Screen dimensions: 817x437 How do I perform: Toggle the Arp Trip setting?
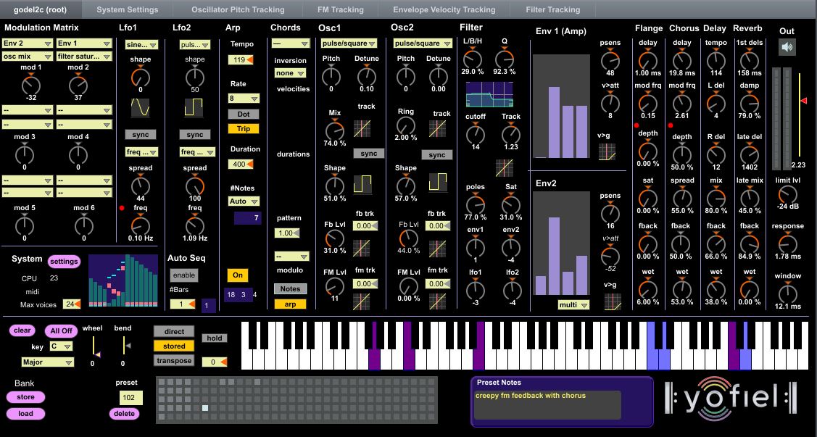(244, 129)
